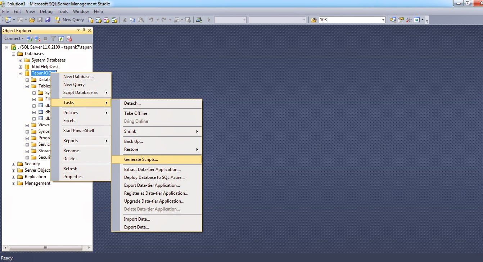Select Take Offline in Tasks submenu
Viewport: 483px width, 262px height.
point(157,113)
